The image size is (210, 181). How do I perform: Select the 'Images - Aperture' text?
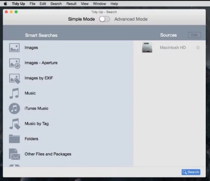(x=41, y=63)
